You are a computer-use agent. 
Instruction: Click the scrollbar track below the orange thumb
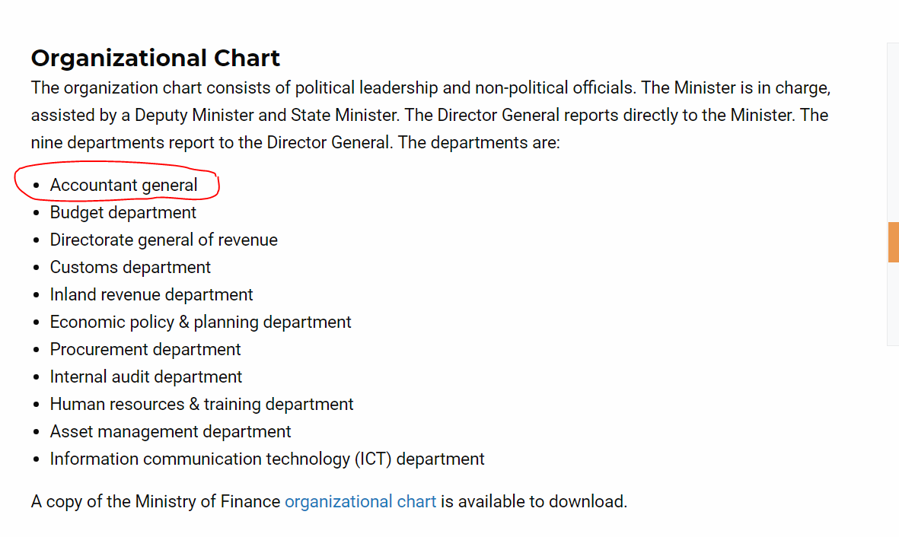click(x=893, y=303)
